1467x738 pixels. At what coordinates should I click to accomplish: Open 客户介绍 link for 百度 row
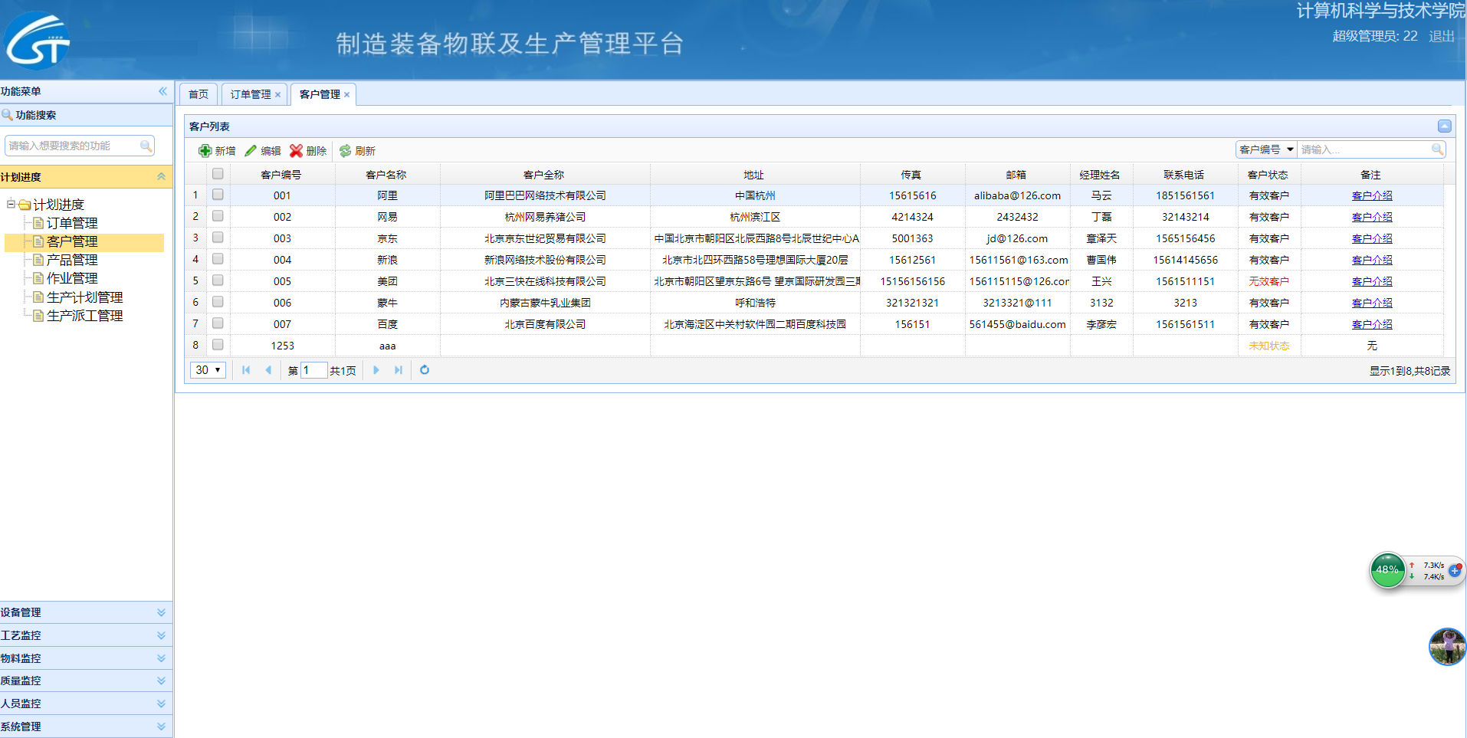1372,324
